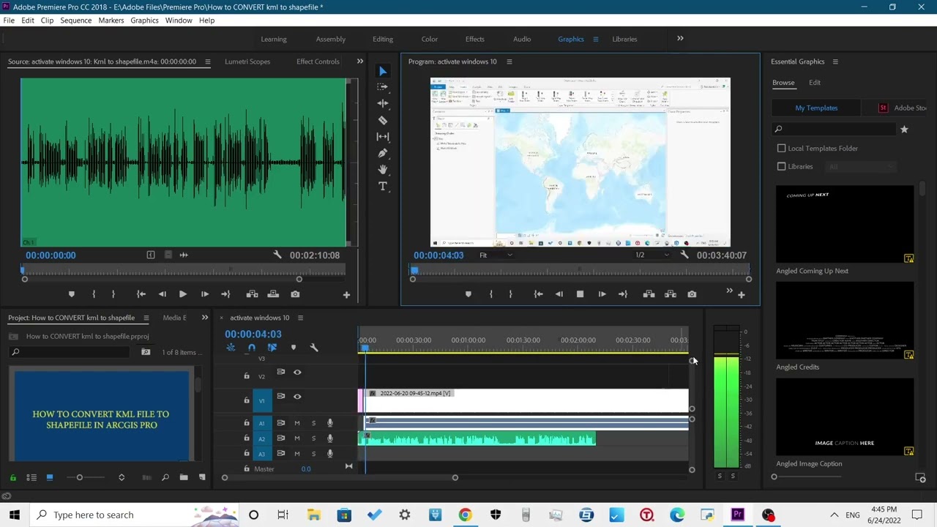This screenshot has width=937, height=527.
Task: Select the Razor tool
Action: 382,120
